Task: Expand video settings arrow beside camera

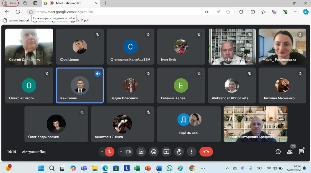Action: coord(121,152)
